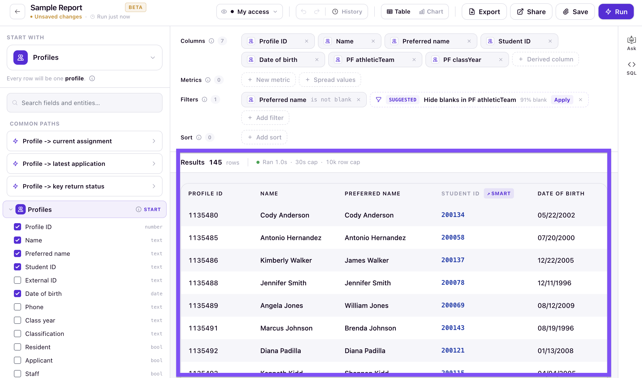
Task: Click the Share button
Action: (531, 12)
